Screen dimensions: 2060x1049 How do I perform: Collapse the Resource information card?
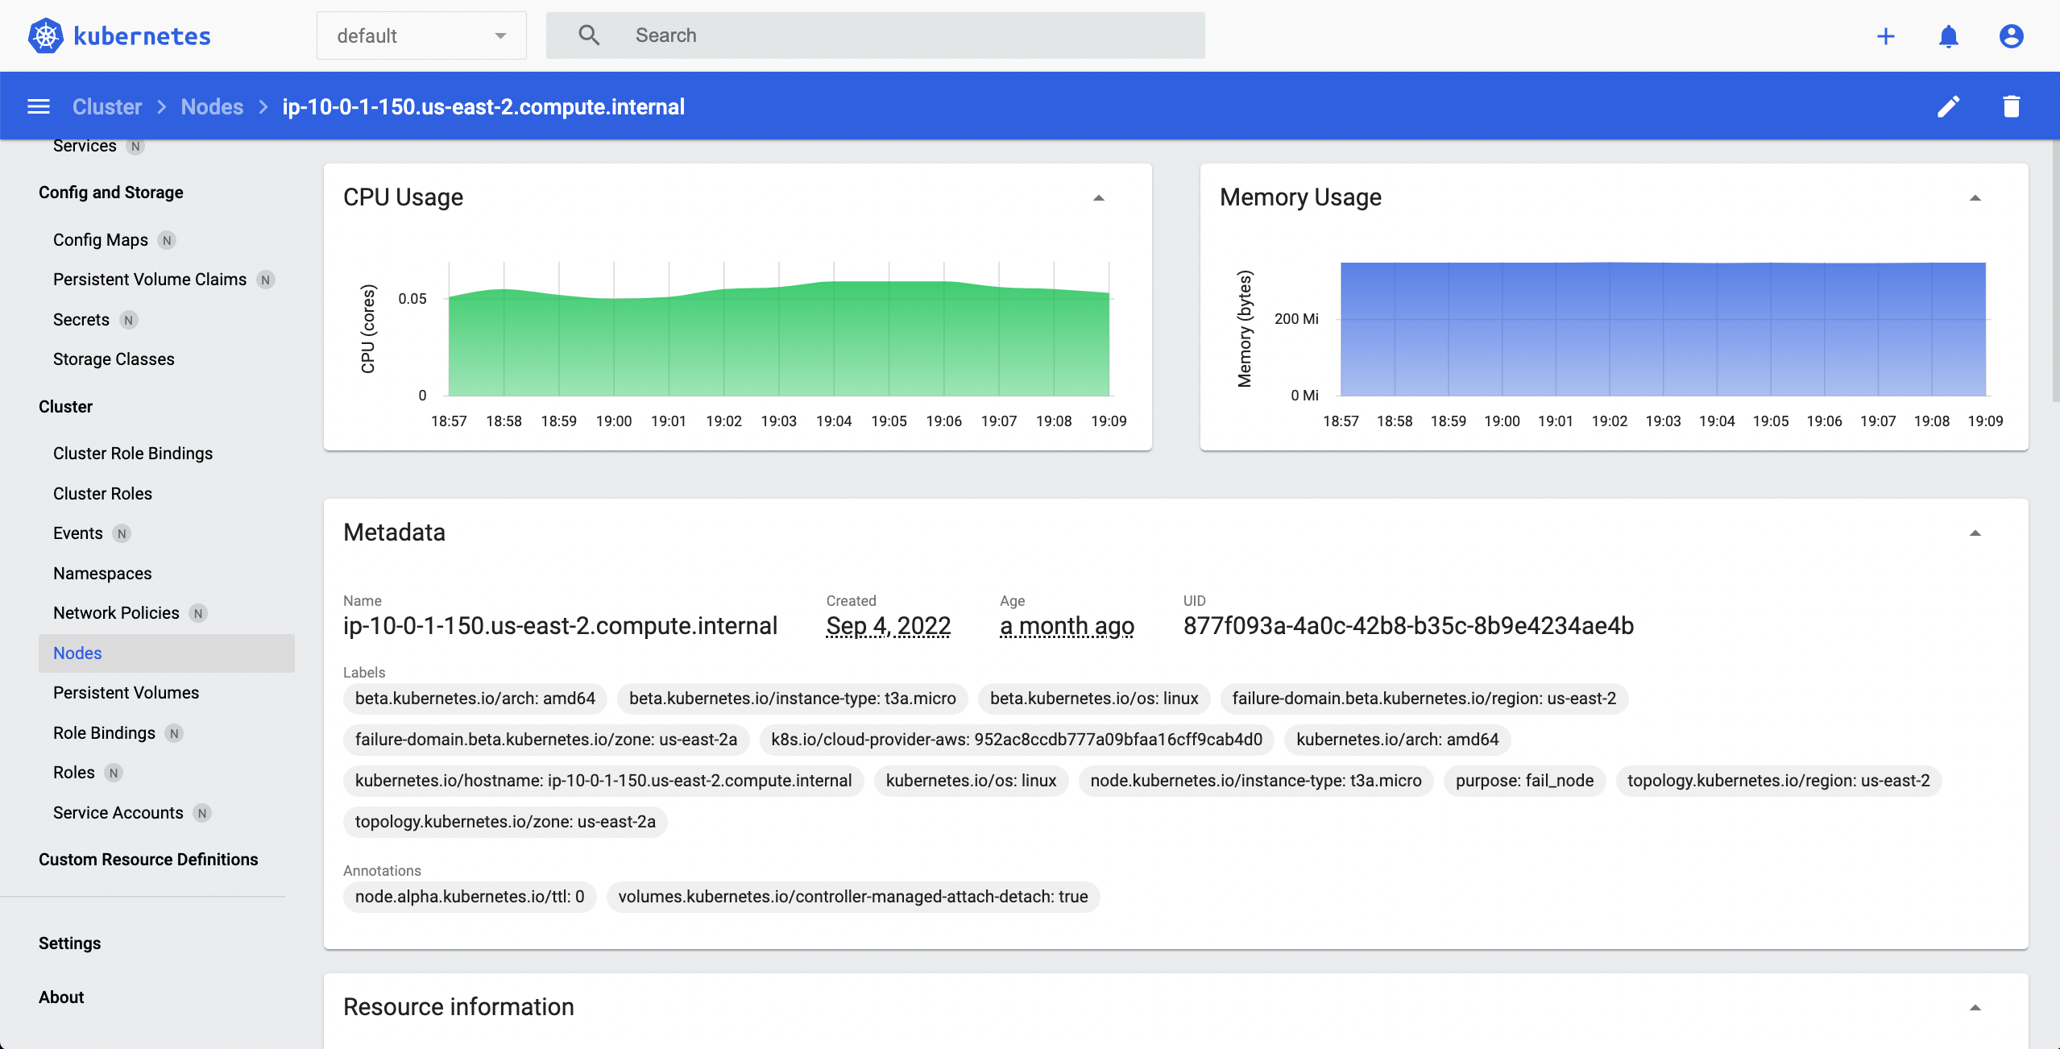tap(1975, 1008)
